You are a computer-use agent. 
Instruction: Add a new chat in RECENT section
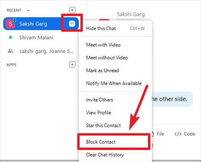click(72, 10)
